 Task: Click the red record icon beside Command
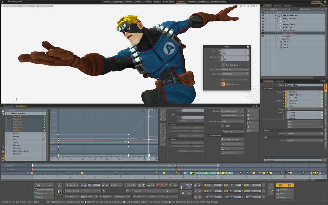(x=325, y=160)
